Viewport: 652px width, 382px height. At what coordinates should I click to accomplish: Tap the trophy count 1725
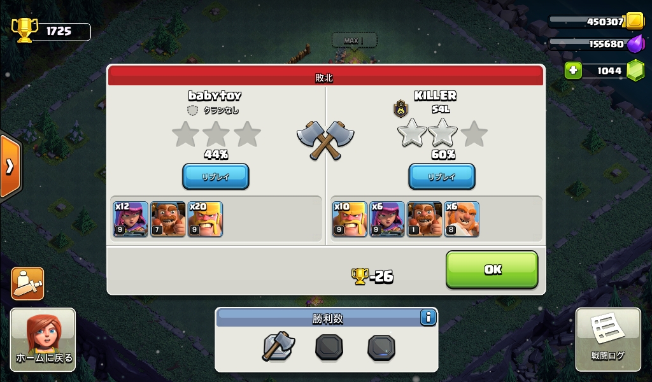pyautogui.click(x=52, y=31)
